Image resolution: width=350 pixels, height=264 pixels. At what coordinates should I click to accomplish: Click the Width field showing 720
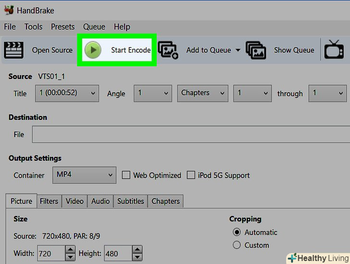click(x=51, y=253)
